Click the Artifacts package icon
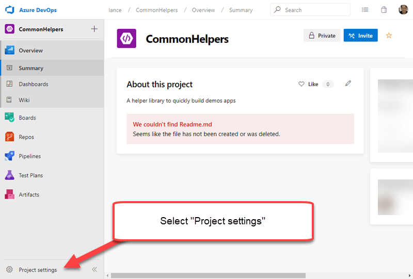Viewport: 413px width, 279px height. [9, 194]
